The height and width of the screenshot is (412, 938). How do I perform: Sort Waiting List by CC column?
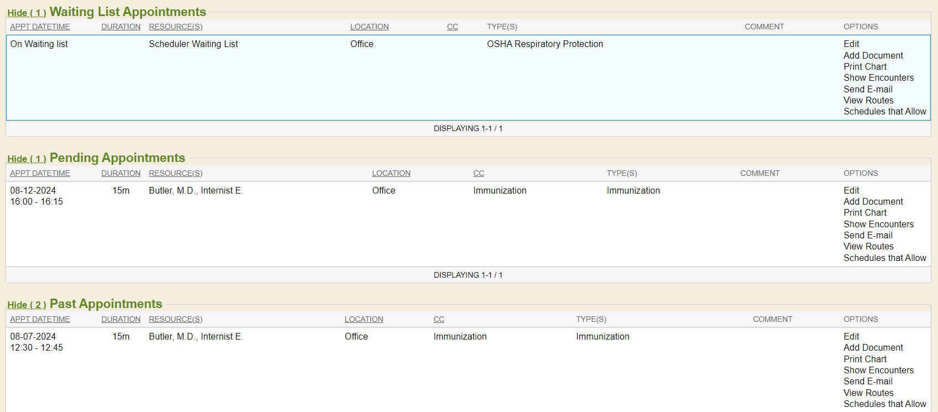452,27
